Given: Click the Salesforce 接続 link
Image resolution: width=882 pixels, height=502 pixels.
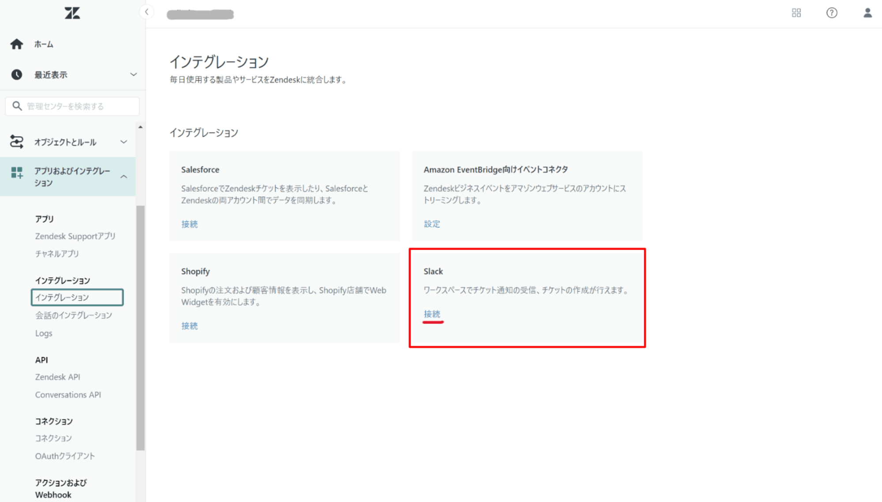Looking at the screenshot, I should click(x=190, y=224).
